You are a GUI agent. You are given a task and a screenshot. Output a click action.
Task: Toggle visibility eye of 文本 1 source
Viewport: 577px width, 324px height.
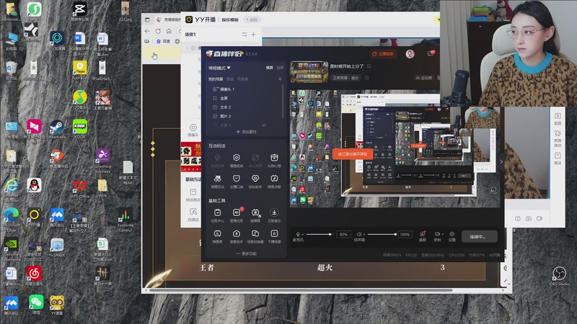click(x=264, y=125)
